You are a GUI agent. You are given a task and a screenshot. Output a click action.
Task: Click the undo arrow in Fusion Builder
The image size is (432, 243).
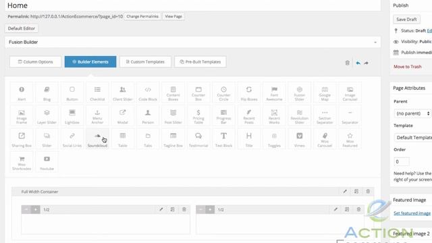click(x=358, y=63)
